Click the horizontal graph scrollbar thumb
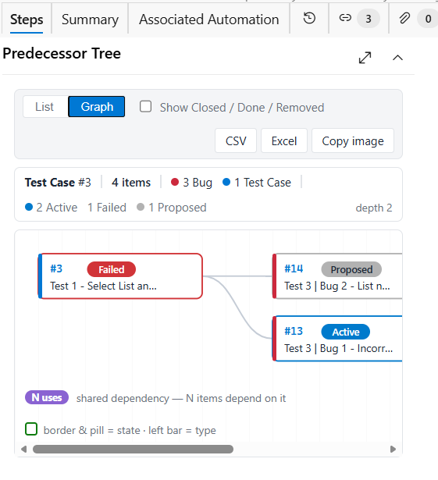Viewport: 438px width, 480px height. [133, 449]
